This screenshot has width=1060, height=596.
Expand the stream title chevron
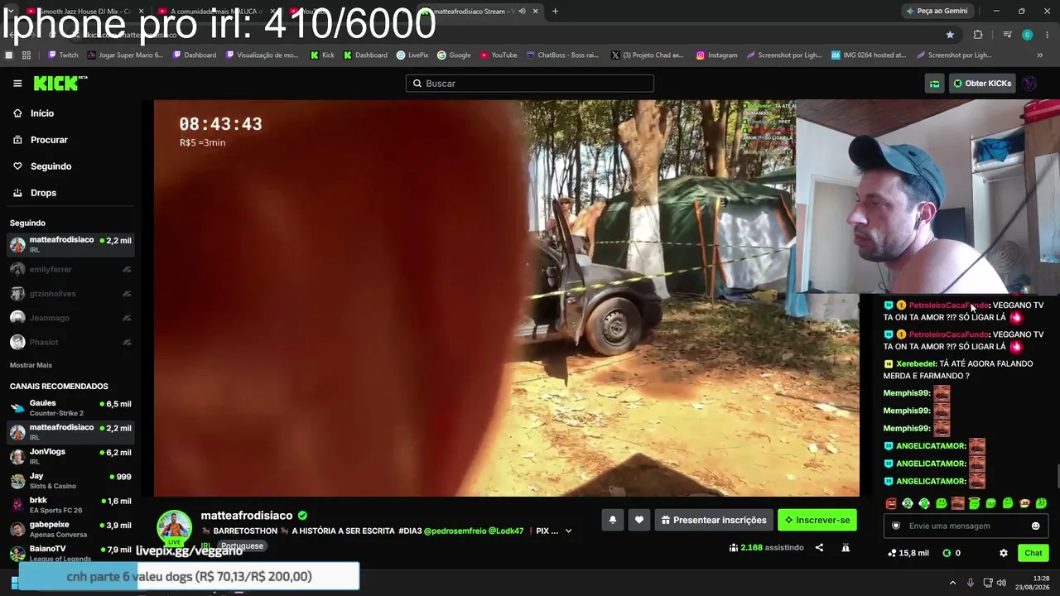[568, 531]
